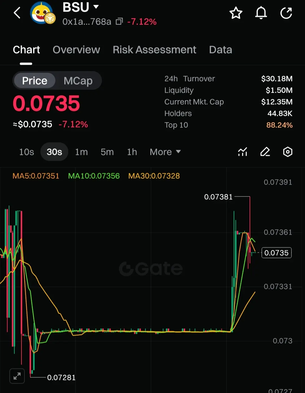The height and width of the screenshot is (393, 305).
Task: Open chart indicators icon
Action: click(243, 152)
